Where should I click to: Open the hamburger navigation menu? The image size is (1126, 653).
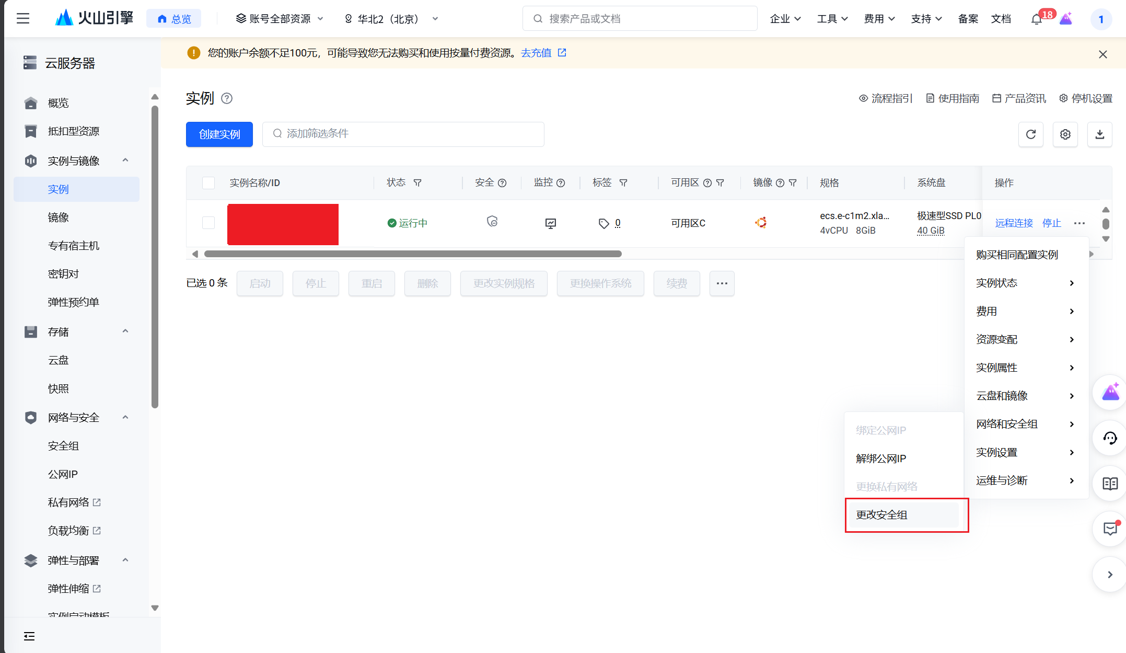pyautogui.click(x=23, y=19)
